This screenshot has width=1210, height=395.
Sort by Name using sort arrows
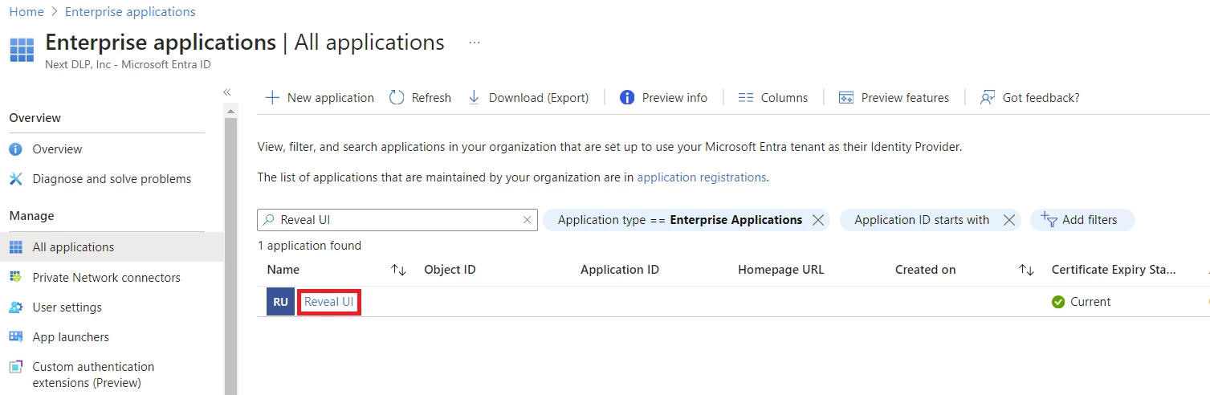tap(398, 270)
